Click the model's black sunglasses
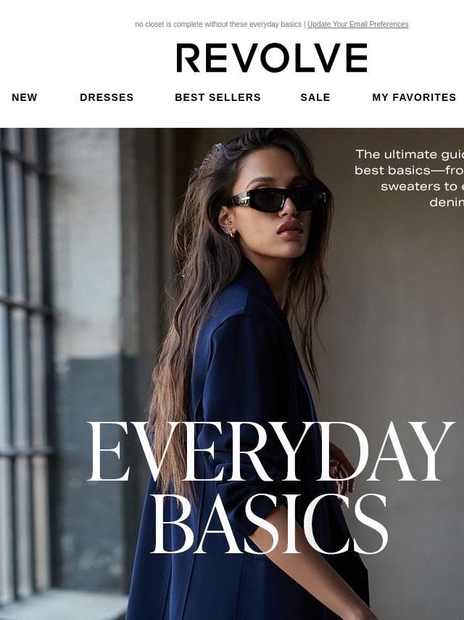Image resolution: width=464 pixels, height=620 pixels. click(x=276, y=199)
